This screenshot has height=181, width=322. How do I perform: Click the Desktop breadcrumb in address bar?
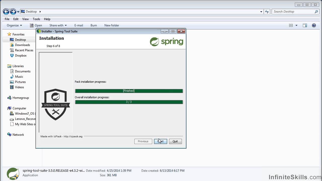31,12
